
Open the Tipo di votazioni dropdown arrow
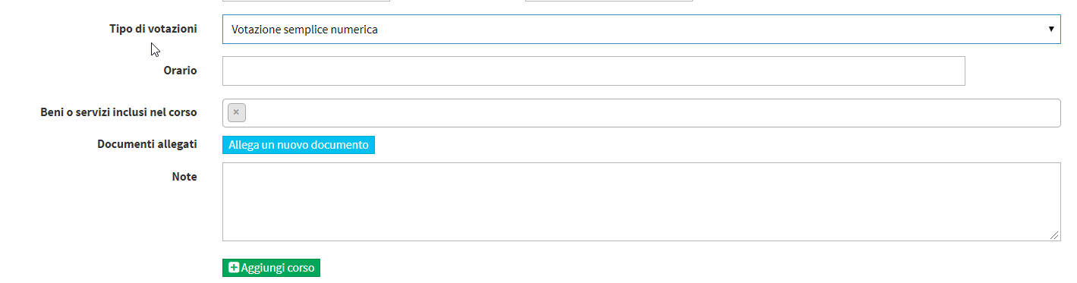[1051, 29]
